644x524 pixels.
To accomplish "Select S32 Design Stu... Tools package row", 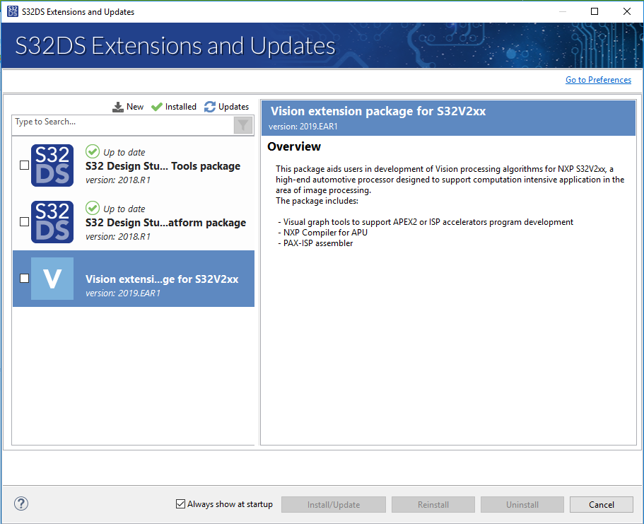I will [x=134, y=165].
